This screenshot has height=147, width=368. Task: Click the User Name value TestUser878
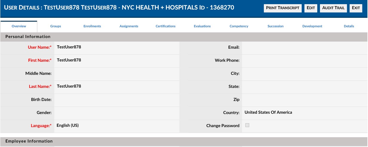pos(69,47)
